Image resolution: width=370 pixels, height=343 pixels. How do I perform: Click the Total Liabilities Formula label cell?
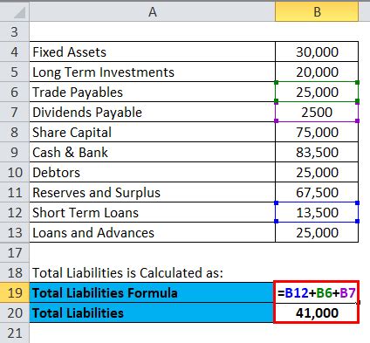[x=152, y=292]
